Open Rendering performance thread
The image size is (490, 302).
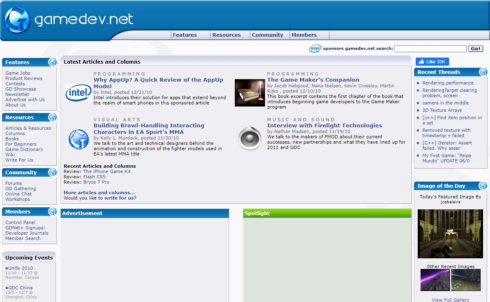[448, 83]
